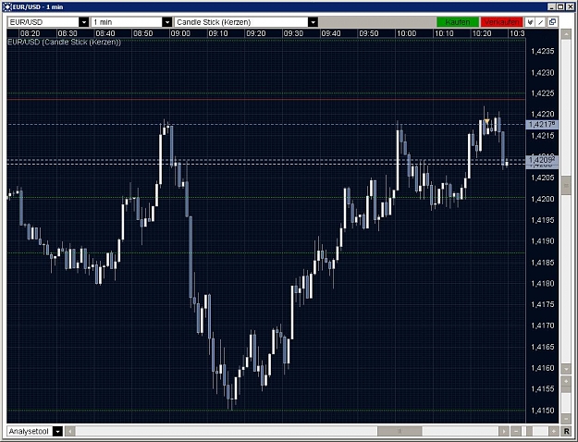Click the 10:20 time label

[x=482, y=33]
